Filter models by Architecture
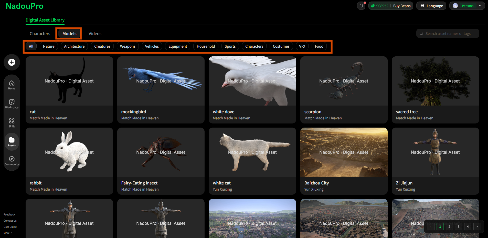 tap(74, 46)
